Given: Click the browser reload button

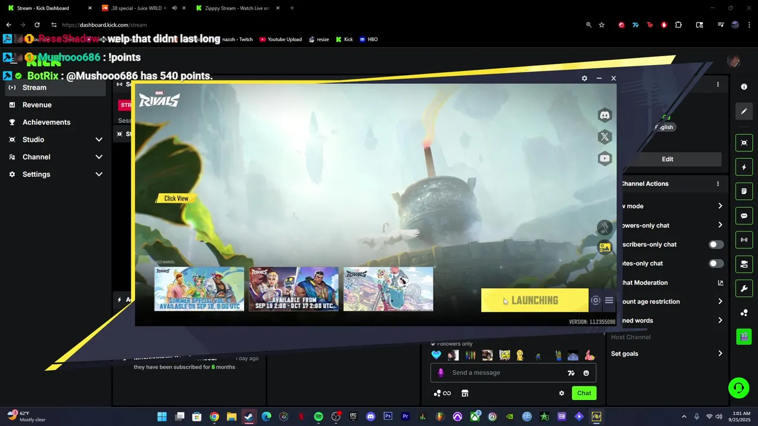Looking at the screenshot, I should coord(37,25).
